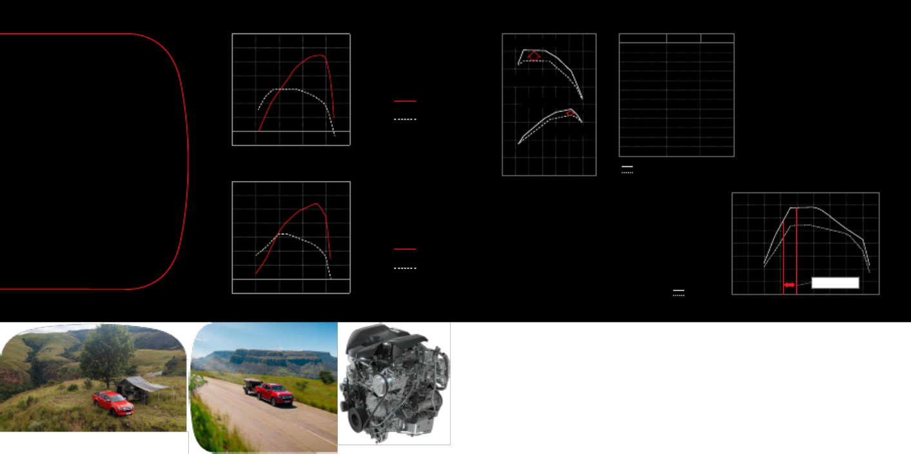This screenshot has height=454, width=911.
Task: Click the empty table grid with three columns
Action: pos(676,95)
